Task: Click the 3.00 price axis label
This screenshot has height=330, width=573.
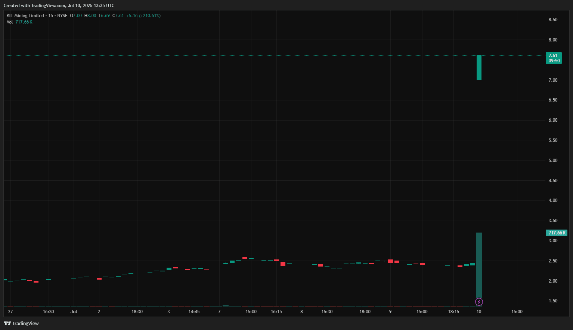Action: tap(553, 241)
